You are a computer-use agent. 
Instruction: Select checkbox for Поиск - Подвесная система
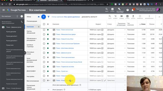pyautogui.click(x=44, y=66)
